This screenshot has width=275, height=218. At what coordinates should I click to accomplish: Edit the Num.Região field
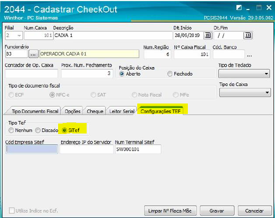point(157,54)
